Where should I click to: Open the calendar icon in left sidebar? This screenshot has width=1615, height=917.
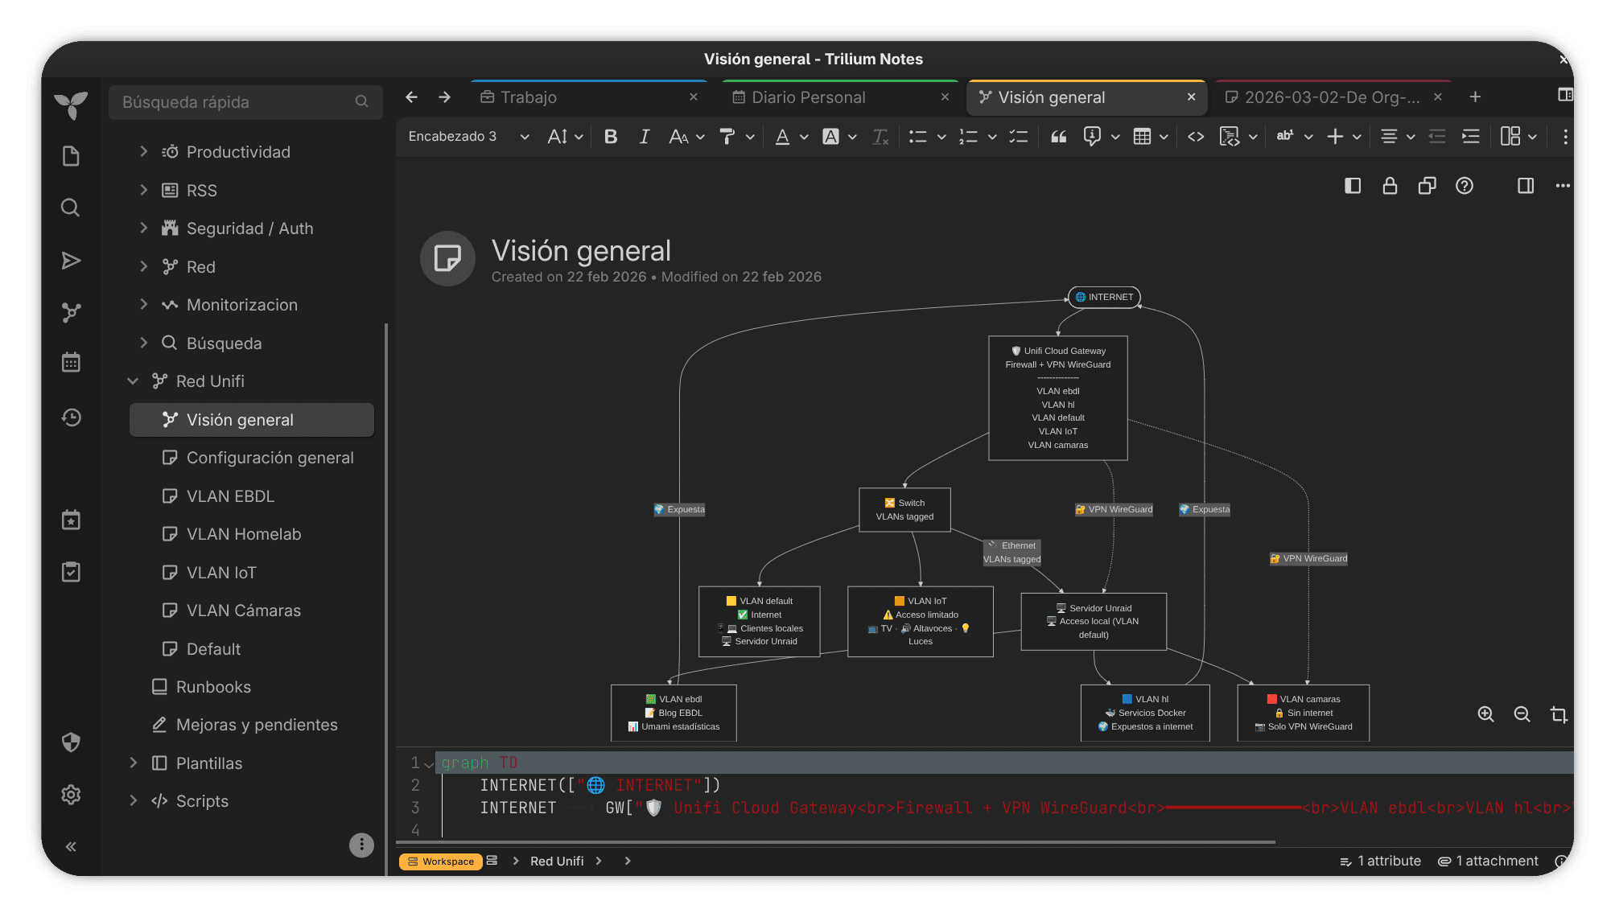pos(71,362)
